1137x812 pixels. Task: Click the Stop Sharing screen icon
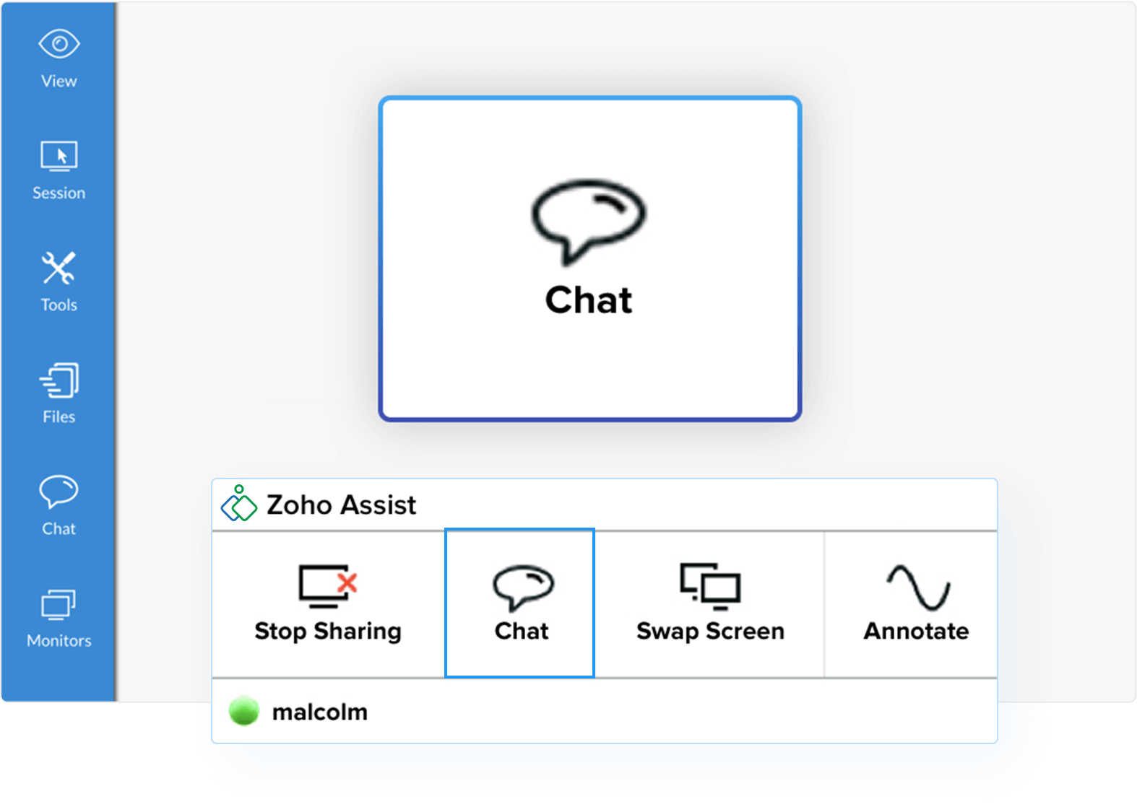pyautogui.click(x=328, y=585)
